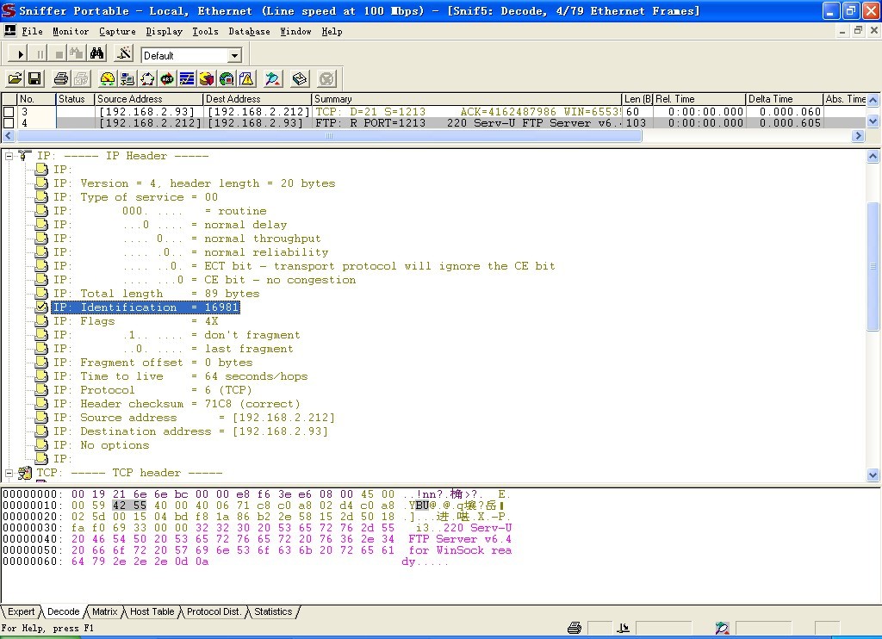
Task: Click the Stop capture square button
Action: click(59, 54)
